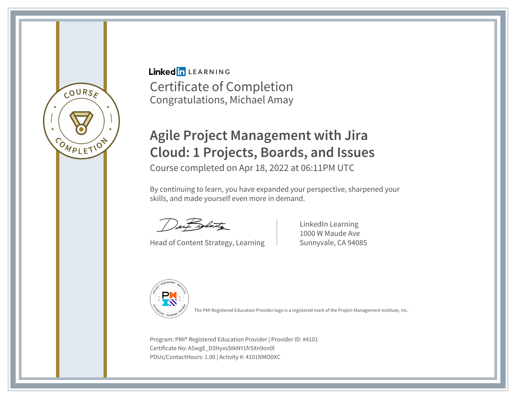Click the PMI Authorized Training Partner seal
Image resolution: width=516 pixels, height=398 pixels.
(x=170, y=299)
